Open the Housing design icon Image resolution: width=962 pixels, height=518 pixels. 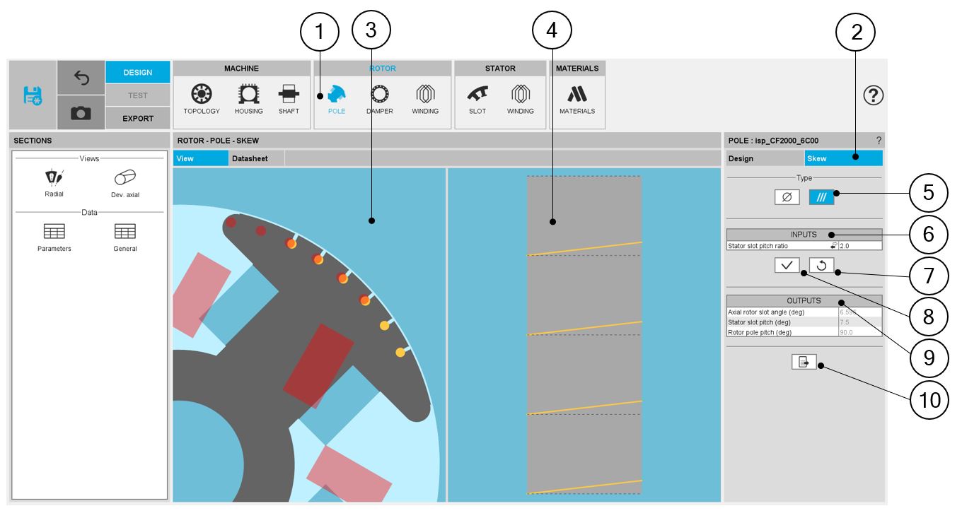[x=248, y=99]
